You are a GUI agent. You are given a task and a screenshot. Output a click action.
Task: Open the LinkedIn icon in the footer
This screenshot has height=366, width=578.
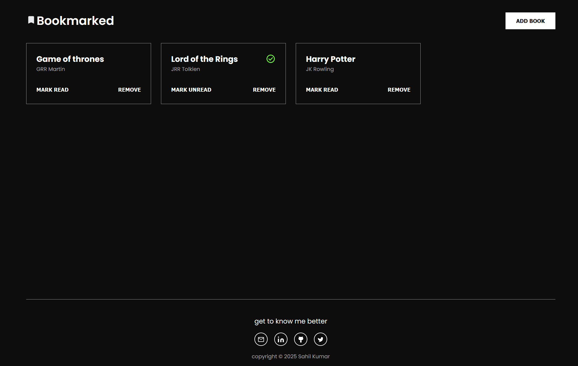click(281, 339)
